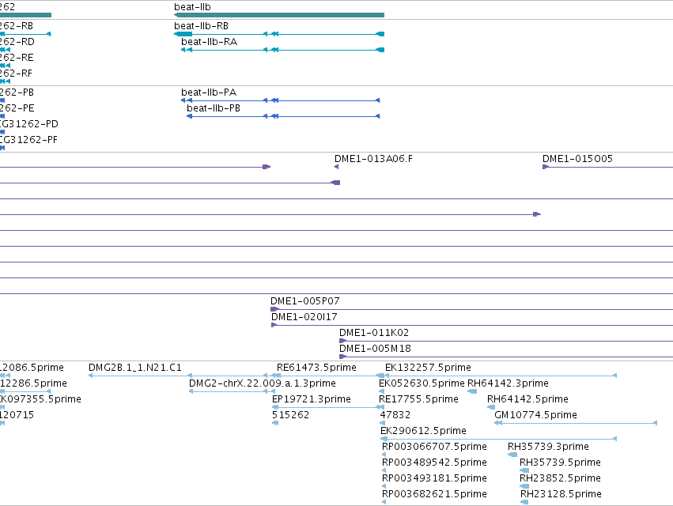Image resolution: width=673 pixels, height=506 pixels.
Task: Click the K097355.5prime EST label
Action: pos(40,399)
